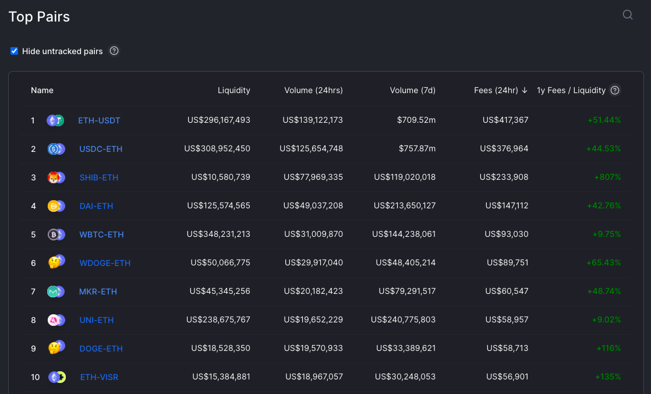Select liquidity value US$15,384,881
Screen dimensions: 651x394
(221, 377)
